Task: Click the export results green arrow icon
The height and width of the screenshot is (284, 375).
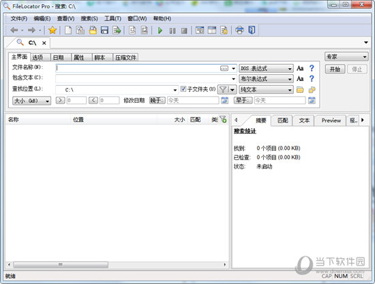Action: tap(117, 31)
